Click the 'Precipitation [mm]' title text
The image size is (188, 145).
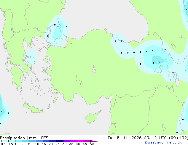tap(19, 138)
